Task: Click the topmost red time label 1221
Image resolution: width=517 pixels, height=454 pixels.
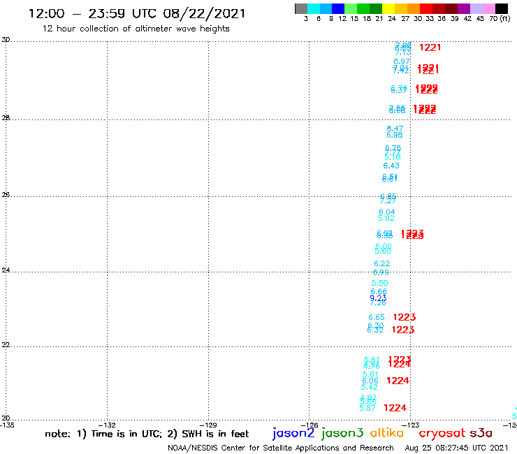Action: coord(430,47)
